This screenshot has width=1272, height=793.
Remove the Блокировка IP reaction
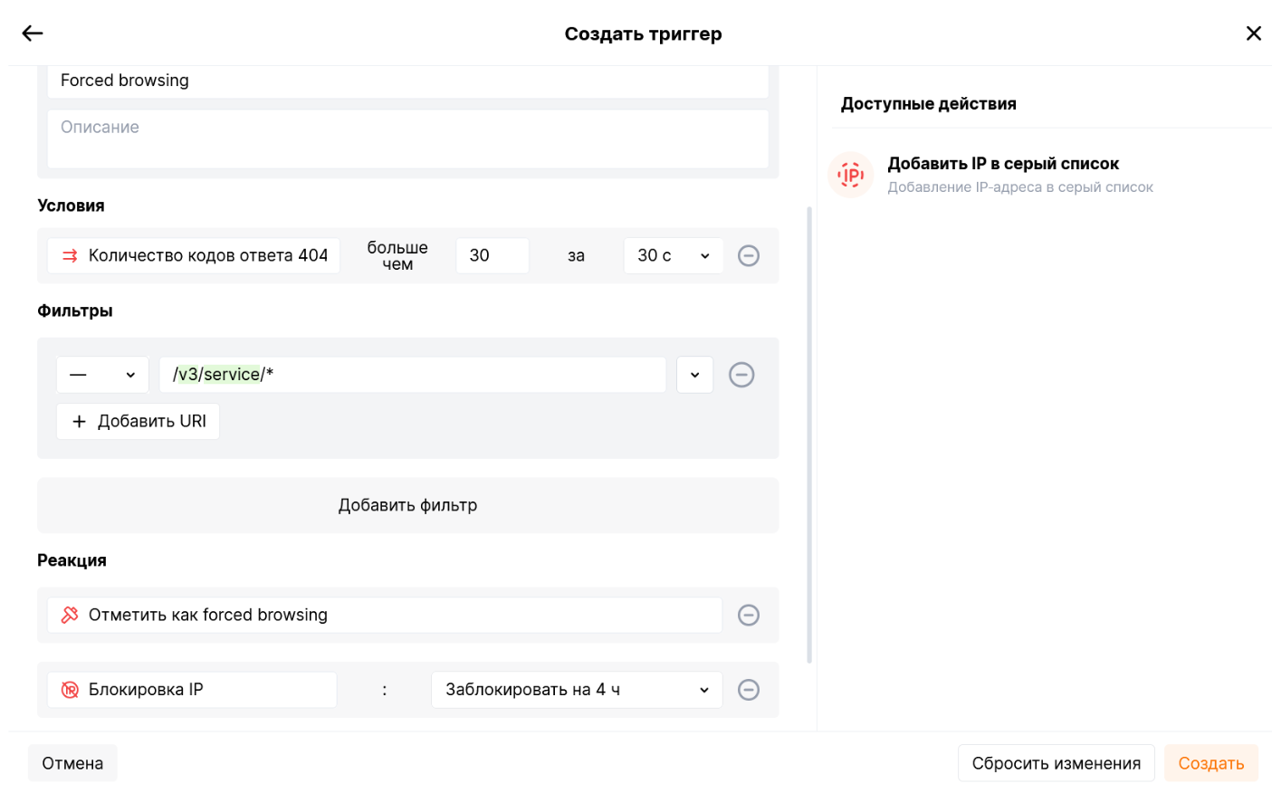pyautogui.click(x=749, y=690)
